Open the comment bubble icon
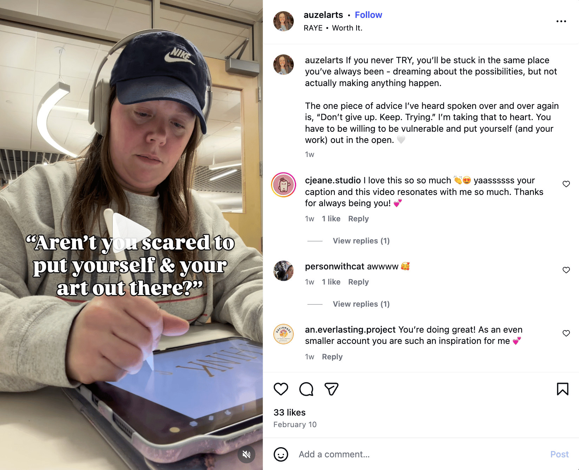Screen dimensions: 579x470 tap(306, 389)
